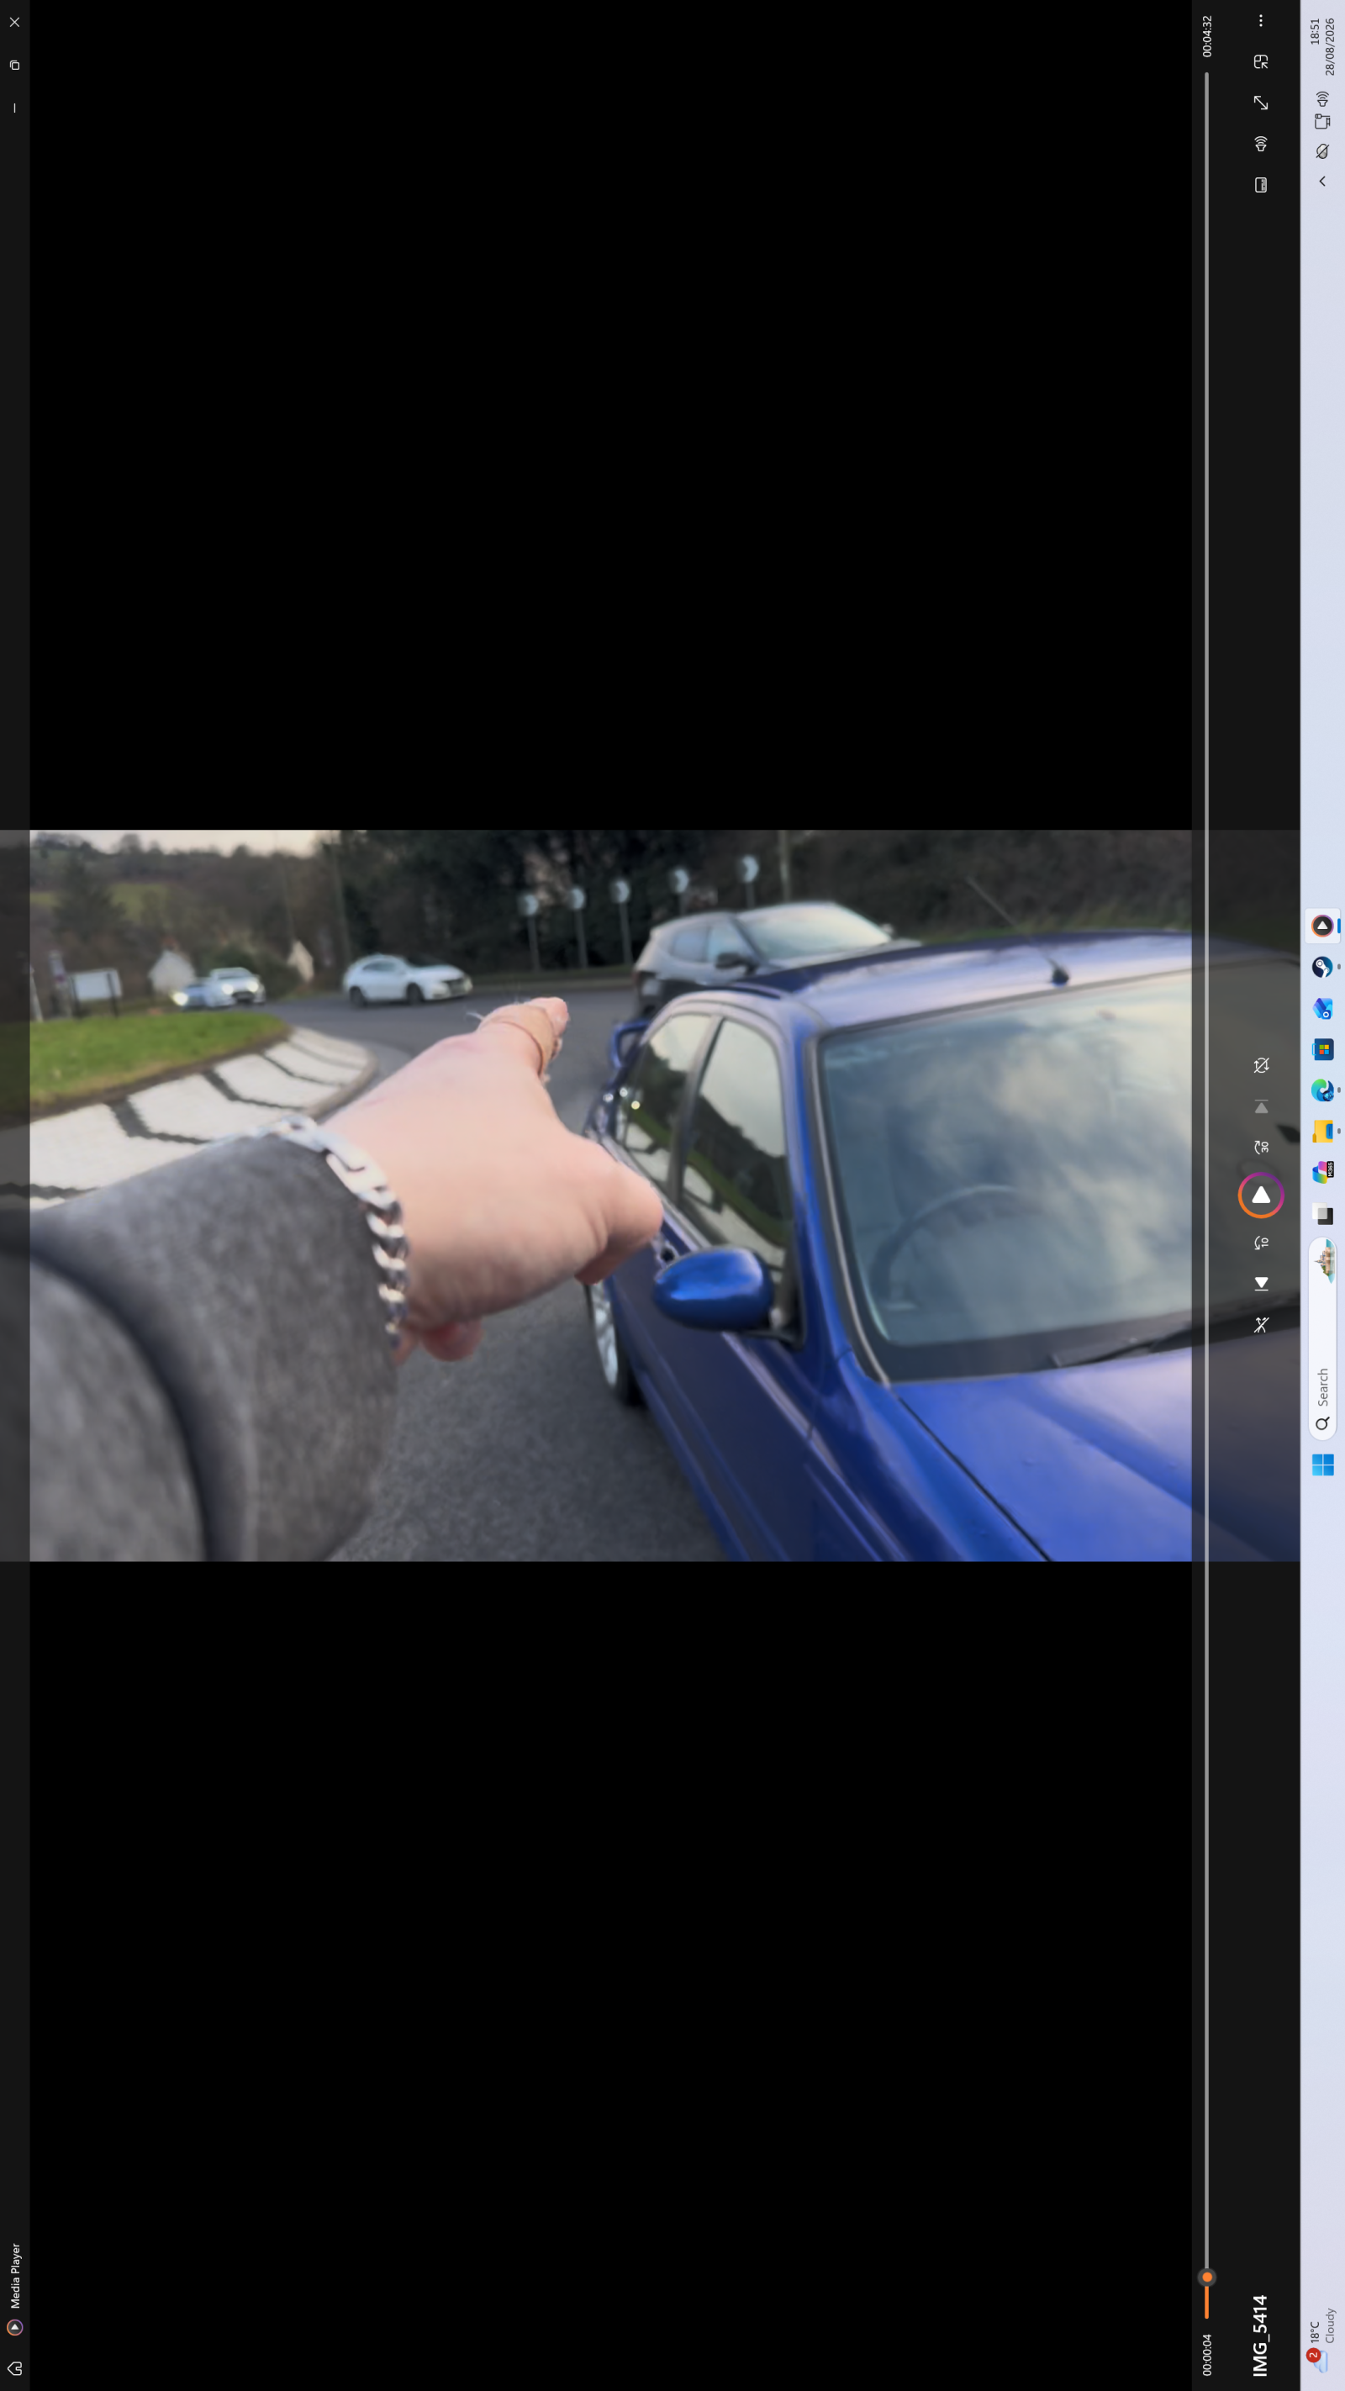Open Task View from the taskbar

pos(1322,1213)
